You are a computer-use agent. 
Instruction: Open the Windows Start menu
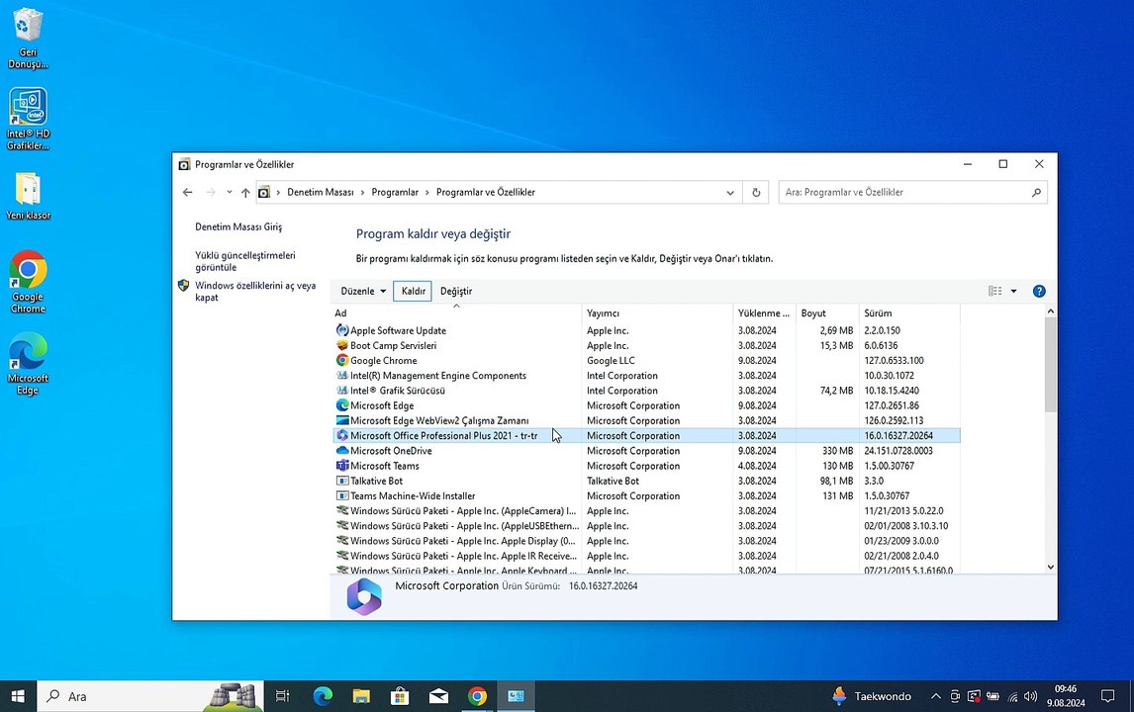coord(18,696)
